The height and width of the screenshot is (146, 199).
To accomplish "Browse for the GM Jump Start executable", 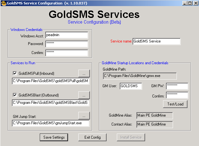I will (x=84, y=116).
